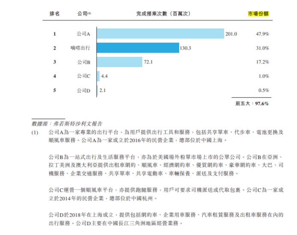Click the longest light-blue bar for 公司A
Image resolution: width=297 pixels, height=235 pixels.
pos(160,34)
